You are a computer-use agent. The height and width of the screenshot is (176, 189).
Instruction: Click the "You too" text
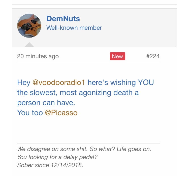tap(30, 113)
